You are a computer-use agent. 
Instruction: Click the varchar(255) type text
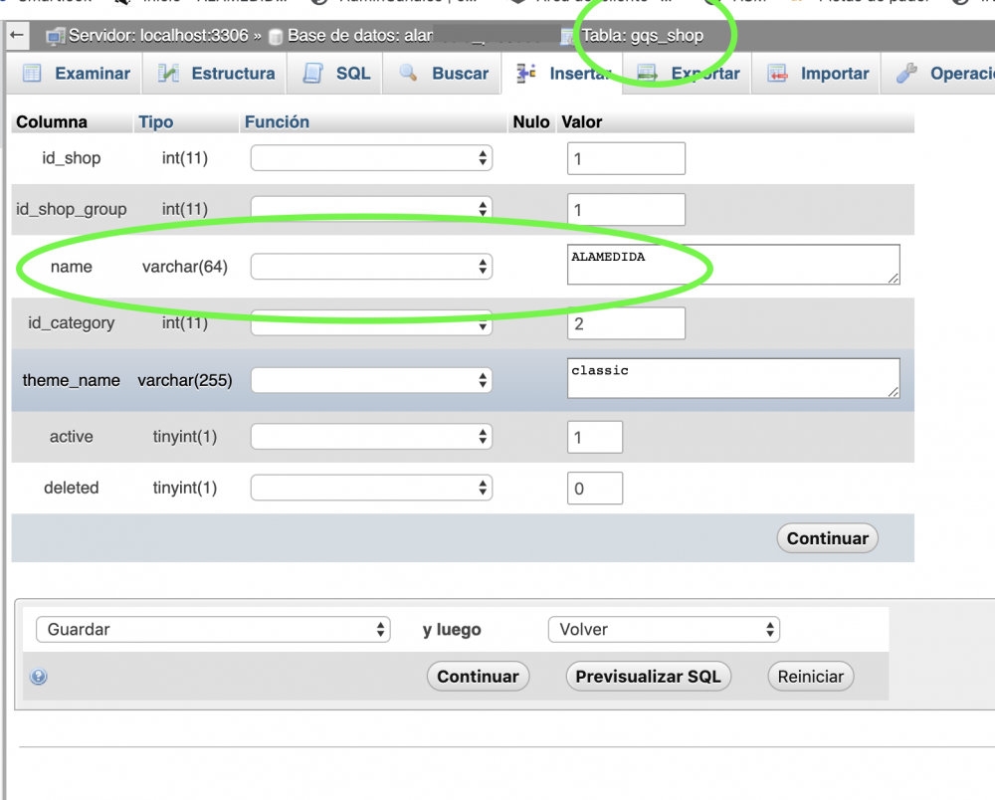(x=185, y=380)
